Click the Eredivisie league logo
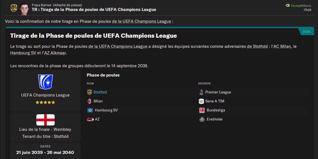 (202, 119)
